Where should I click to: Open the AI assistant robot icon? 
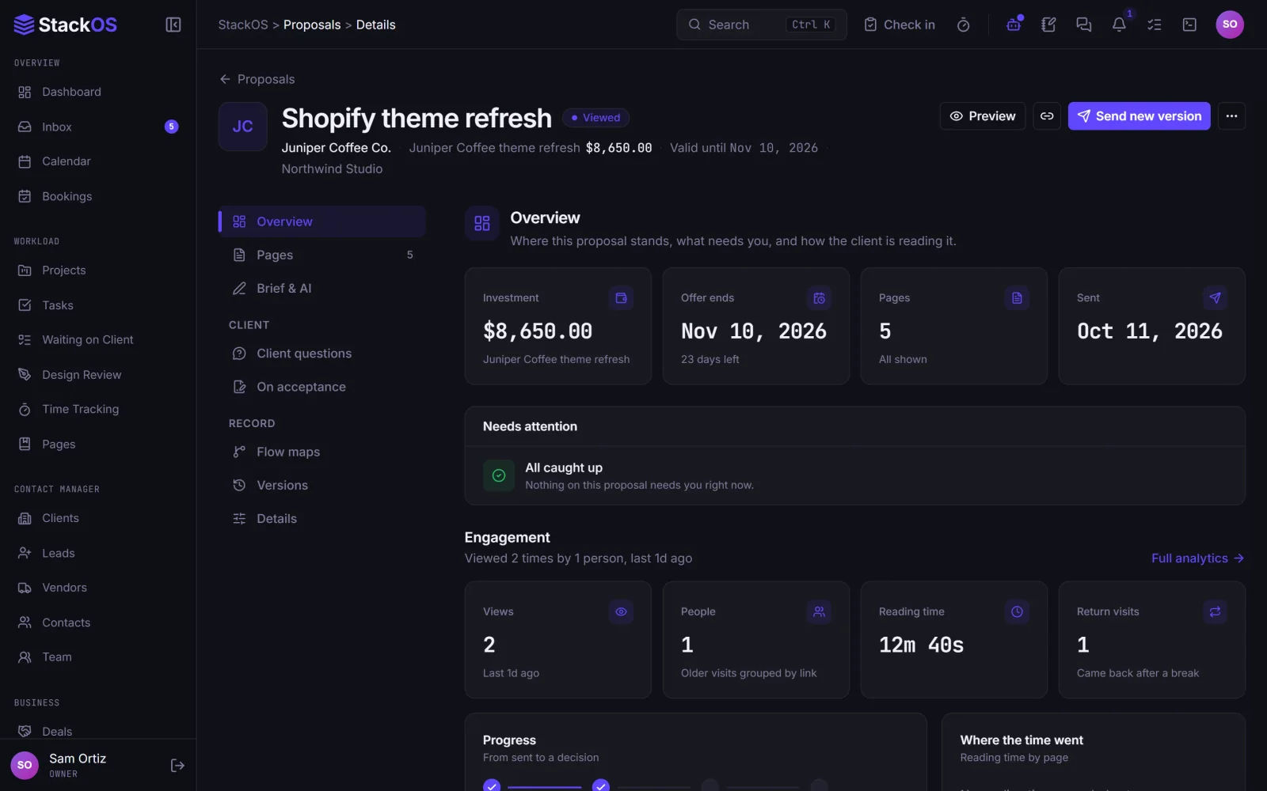tap(1014, 25)
